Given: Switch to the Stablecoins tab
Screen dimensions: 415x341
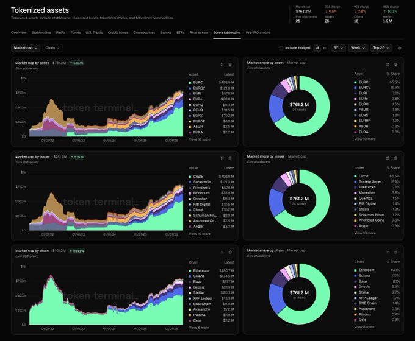Looking at the screenshot, I should click(x=41, y=33).
